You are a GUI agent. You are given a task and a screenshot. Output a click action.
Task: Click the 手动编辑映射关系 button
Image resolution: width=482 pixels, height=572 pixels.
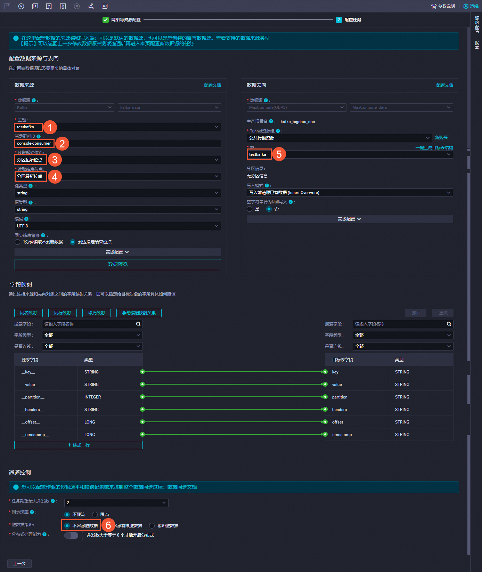(139, 313)
